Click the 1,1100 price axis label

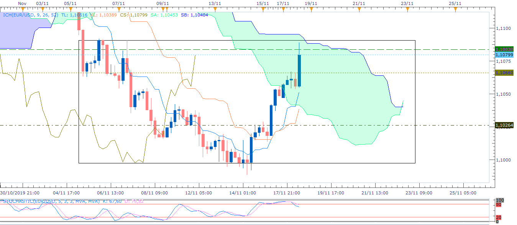[x=503, y=28]
